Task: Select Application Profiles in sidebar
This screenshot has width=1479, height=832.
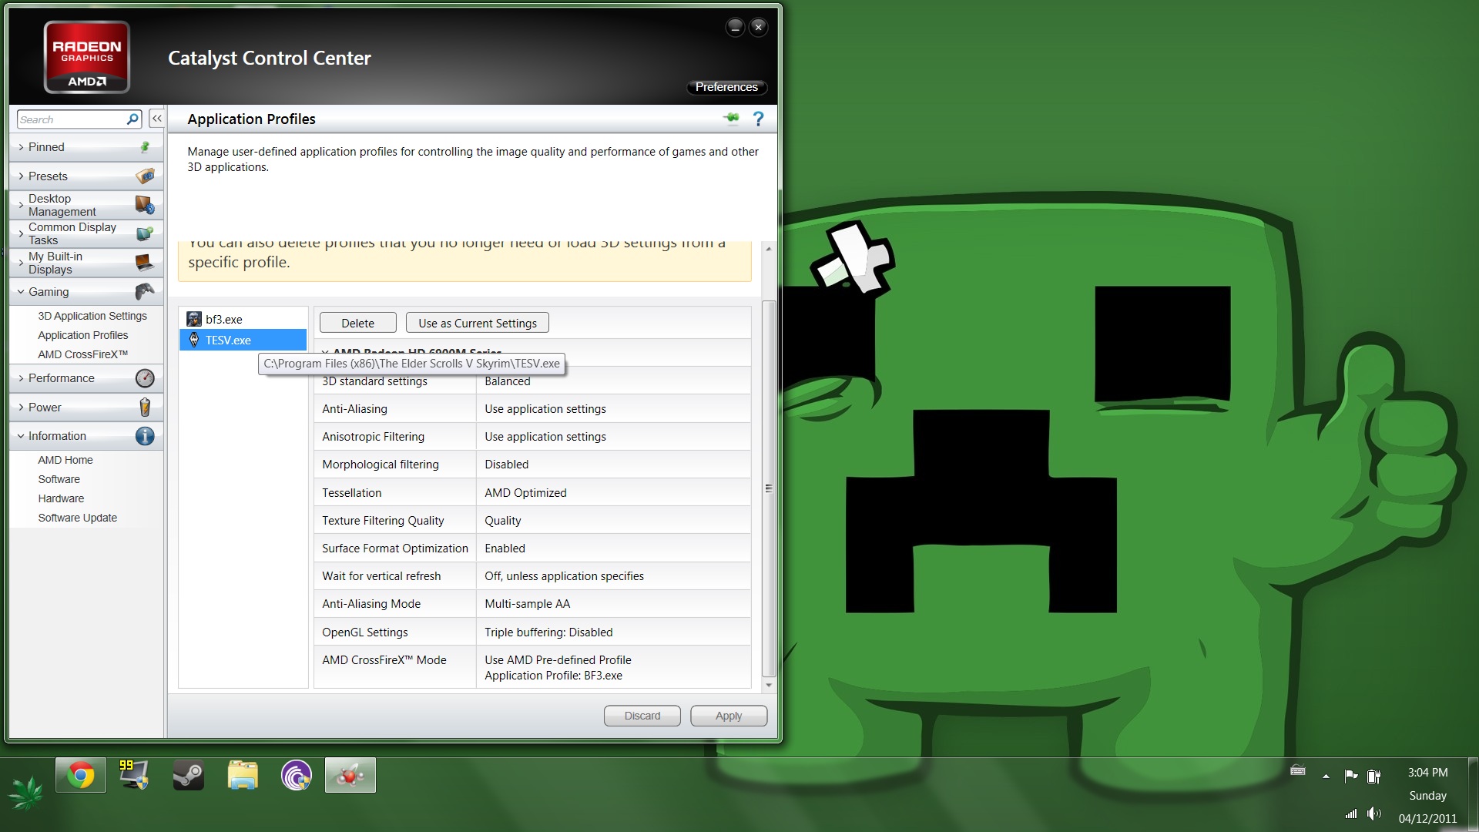Action: (83, 335)
